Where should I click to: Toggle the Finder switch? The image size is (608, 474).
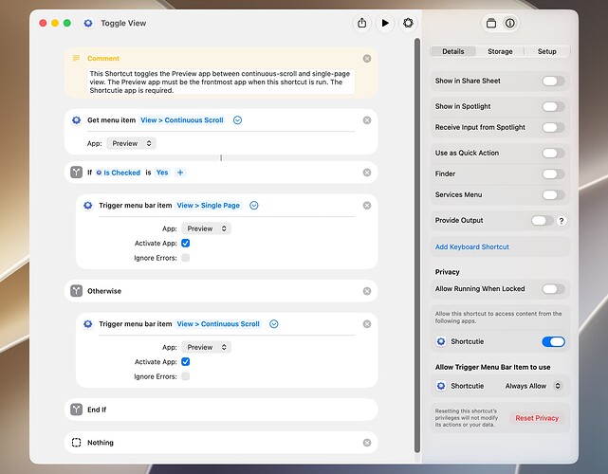click(x=553, y=174)
